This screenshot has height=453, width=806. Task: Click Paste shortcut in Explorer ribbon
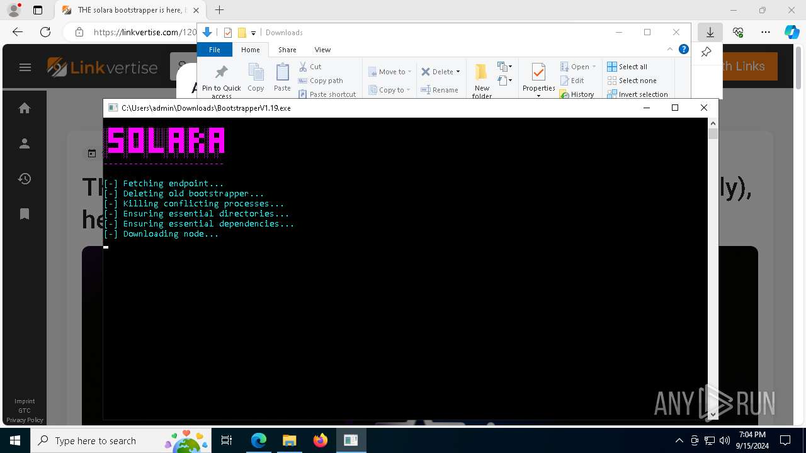coord(327,94)
